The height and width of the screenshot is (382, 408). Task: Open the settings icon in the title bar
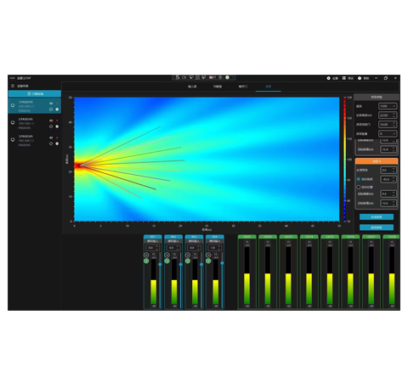pos(329,78)
